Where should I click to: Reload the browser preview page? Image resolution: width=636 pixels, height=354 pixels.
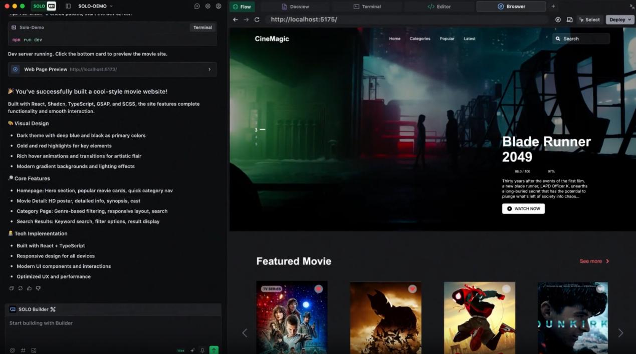tap(257, 20)
